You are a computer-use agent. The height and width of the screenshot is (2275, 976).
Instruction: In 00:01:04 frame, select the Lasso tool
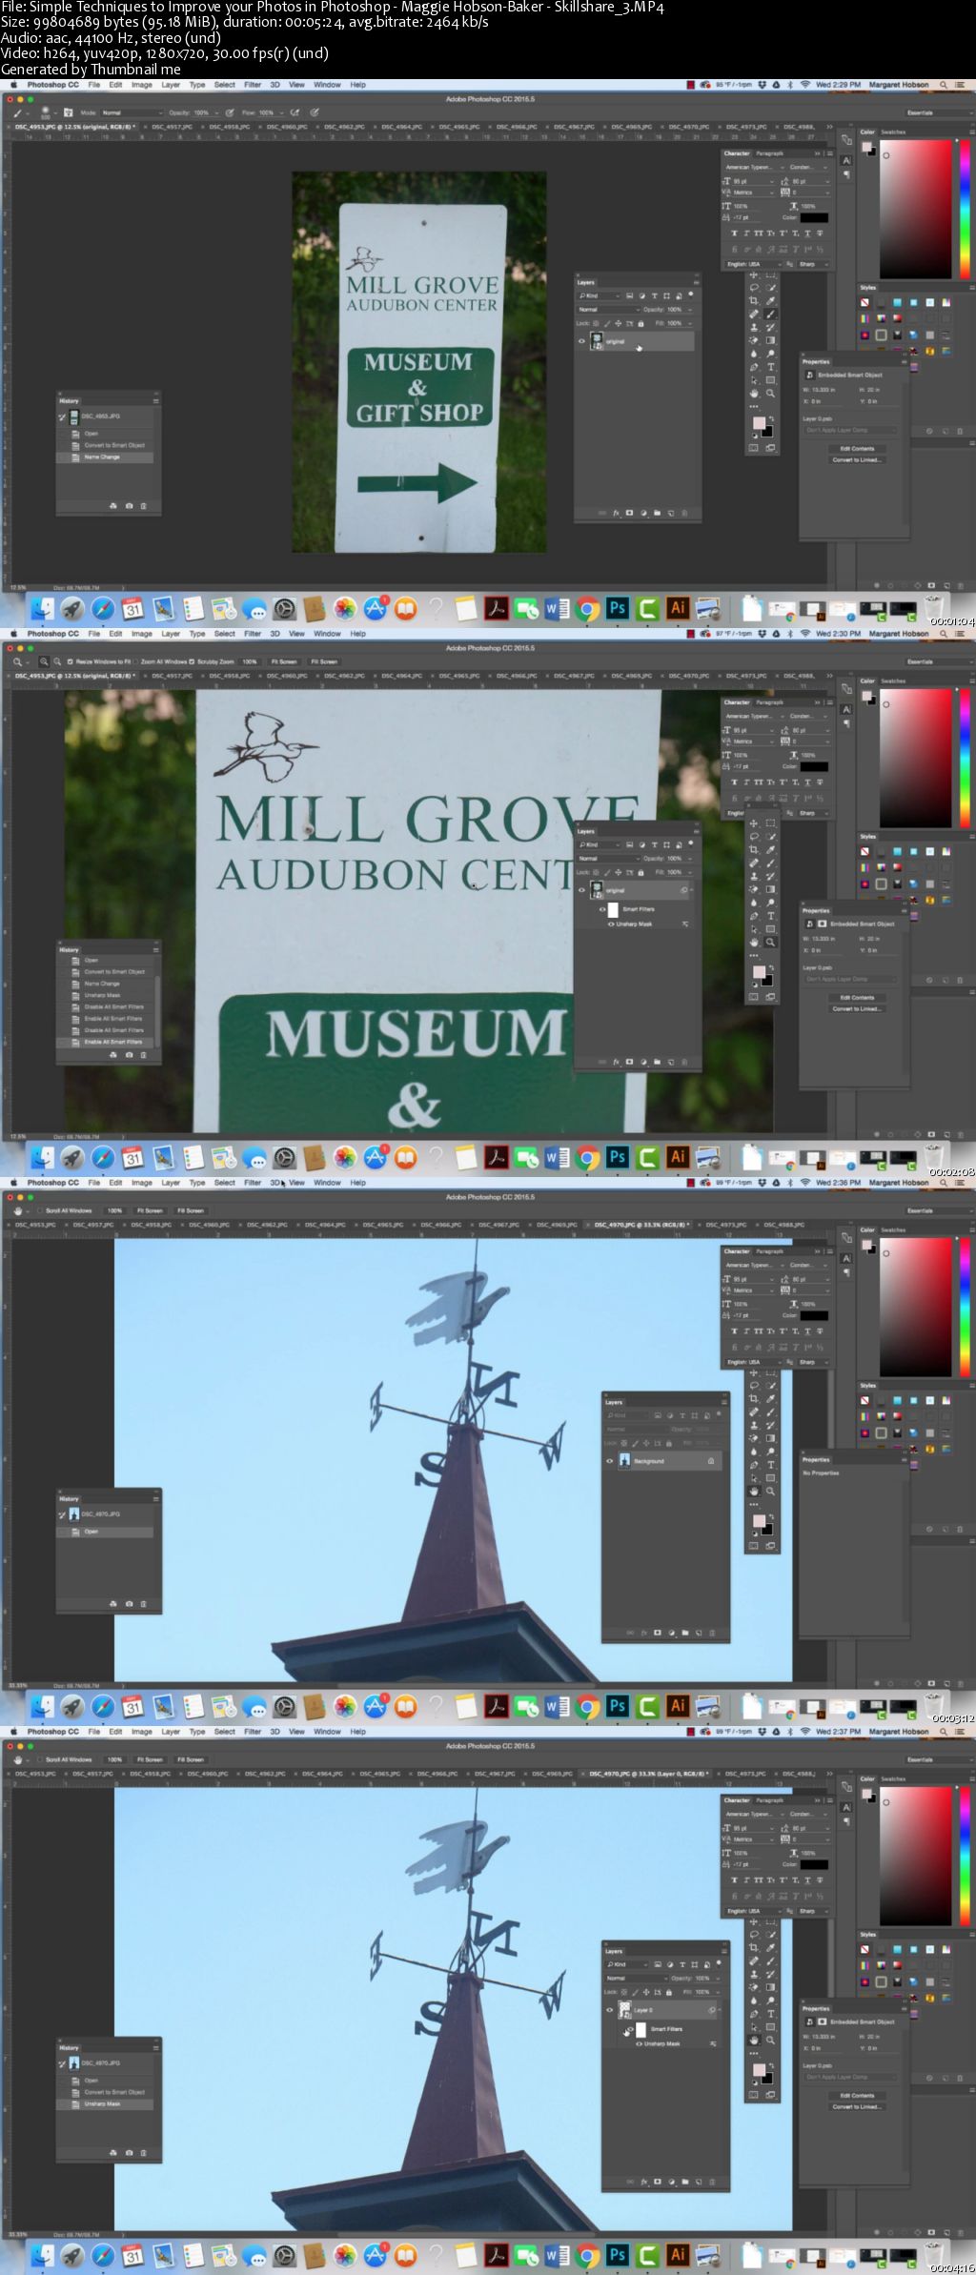753,287
